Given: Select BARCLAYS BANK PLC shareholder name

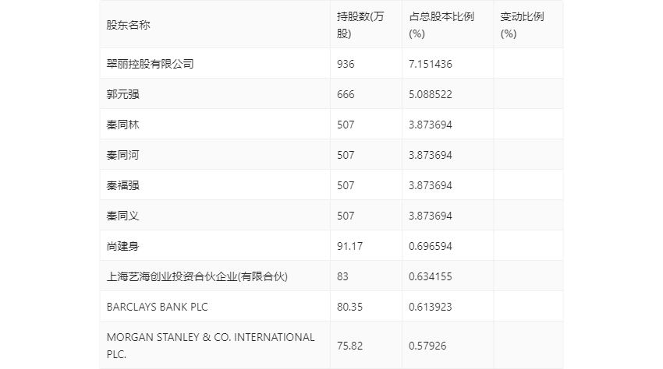Looking at the screenshot, I should [158, 307].
